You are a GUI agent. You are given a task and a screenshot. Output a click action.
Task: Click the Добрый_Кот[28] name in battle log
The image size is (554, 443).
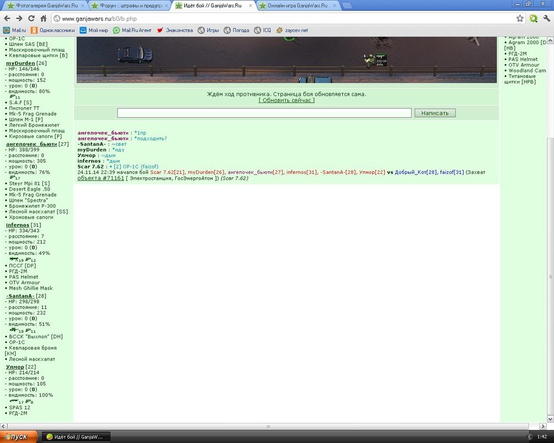[x=416, y=173]
